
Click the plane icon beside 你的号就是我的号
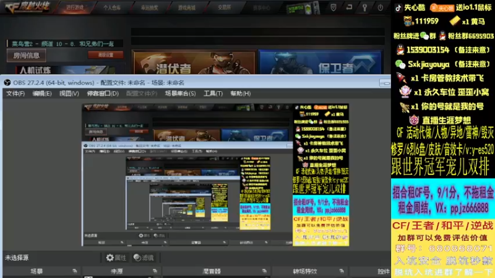405,107
